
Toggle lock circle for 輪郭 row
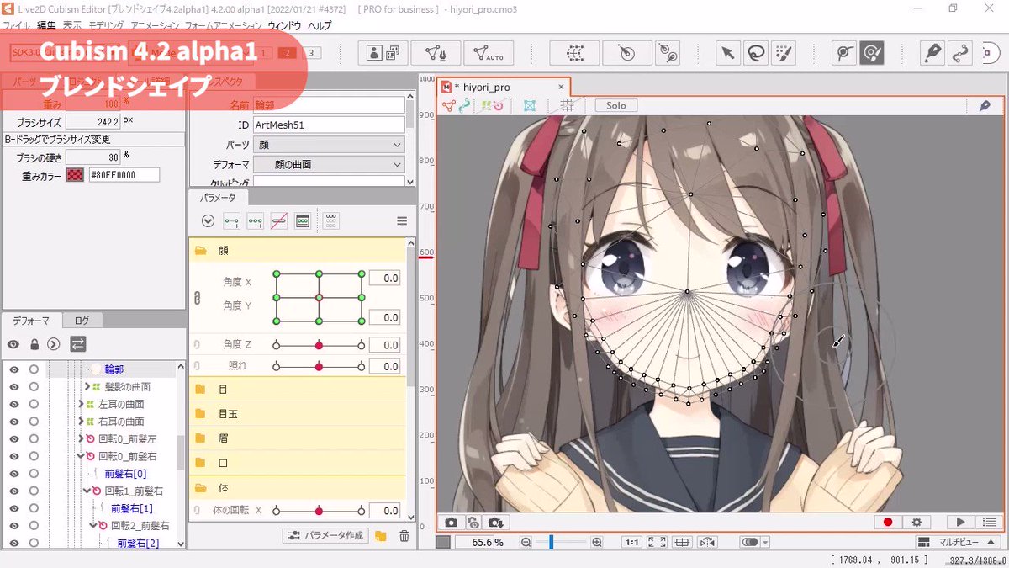[x=34, y=369]
